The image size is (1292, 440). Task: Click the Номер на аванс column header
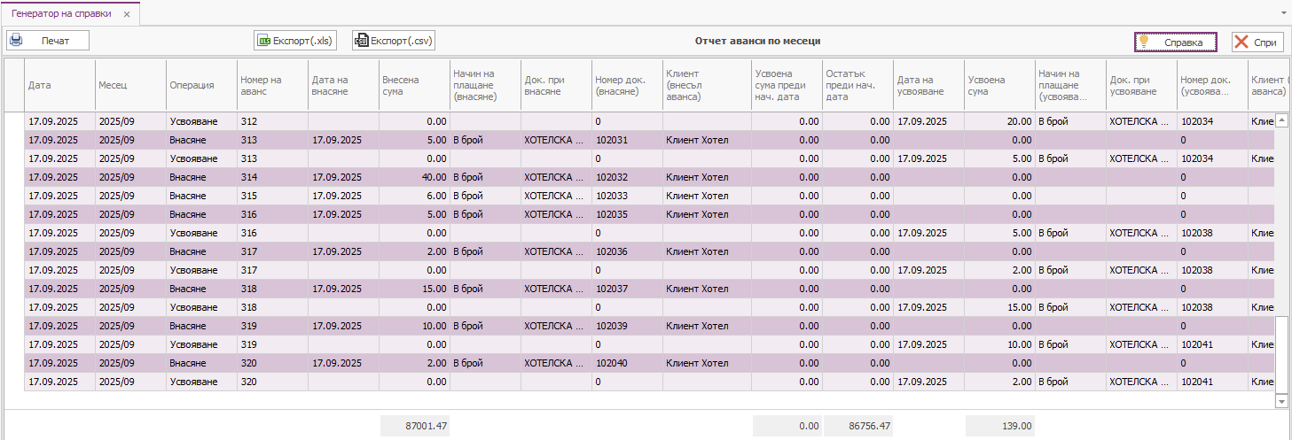pos(271,86)
